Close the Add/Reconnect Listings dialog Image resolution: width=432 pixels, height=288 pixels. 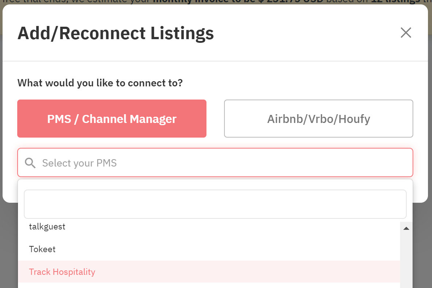[406, 33]
